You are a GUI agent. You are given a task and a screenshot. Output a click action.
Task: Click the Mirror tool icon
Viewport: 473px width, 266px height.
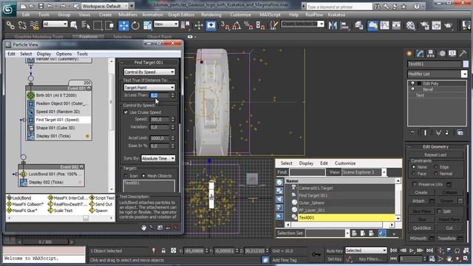333,26
